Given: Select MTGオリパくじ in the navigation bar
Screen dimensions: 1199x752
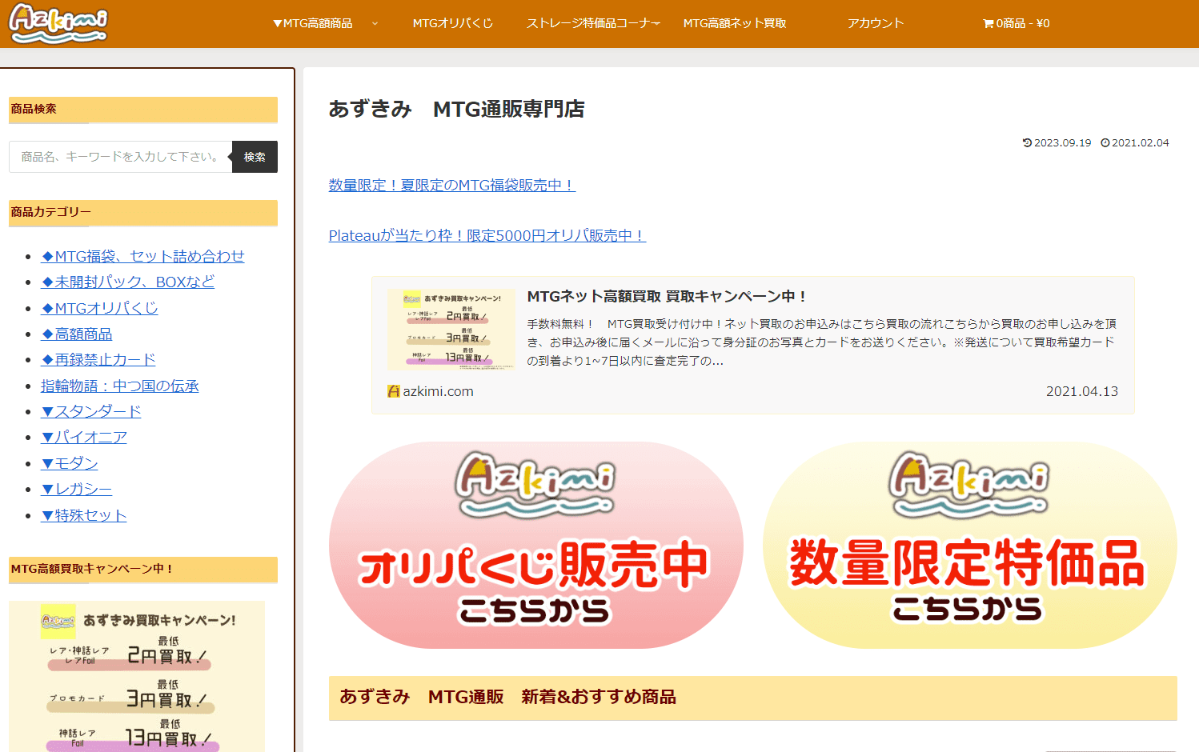Looking at the screenshot, I should (452, 23).
